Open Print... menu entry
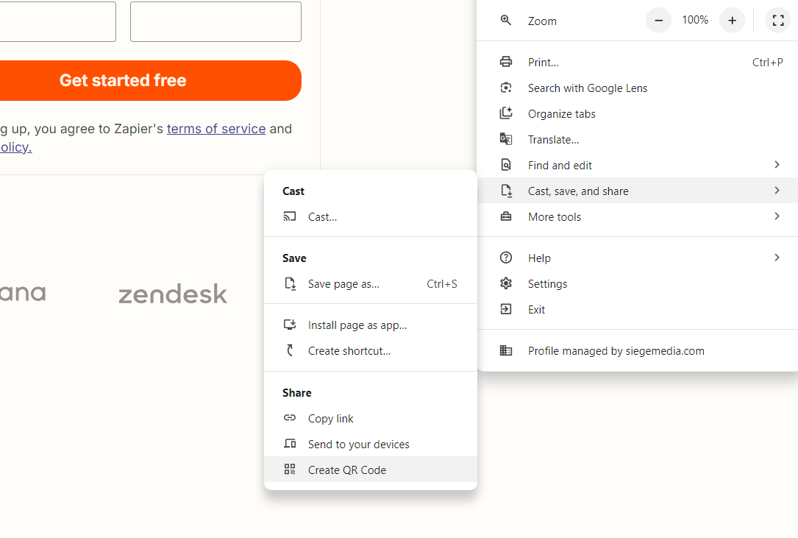 [x=637, y=62]
